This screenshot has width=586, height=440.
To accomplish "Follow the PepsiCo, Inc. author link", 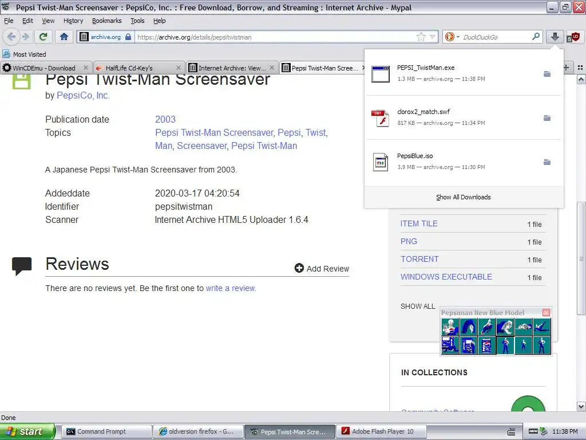I will pos(83,96).
